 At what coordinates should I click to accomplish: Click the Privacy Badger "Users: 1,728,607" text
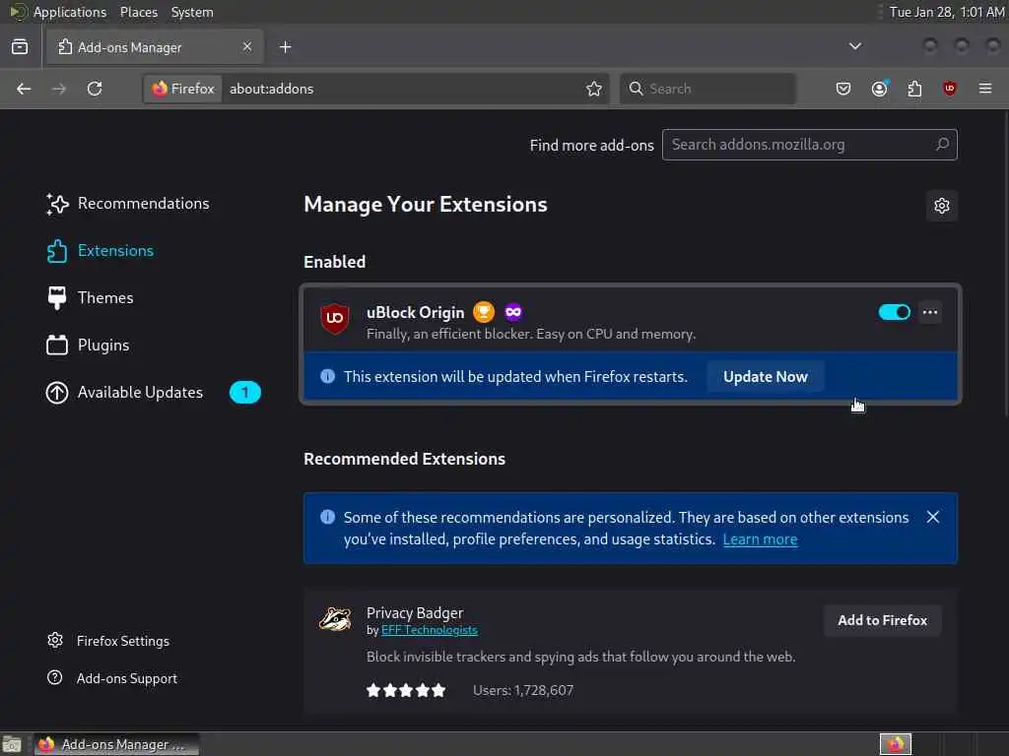coord(523,690)
